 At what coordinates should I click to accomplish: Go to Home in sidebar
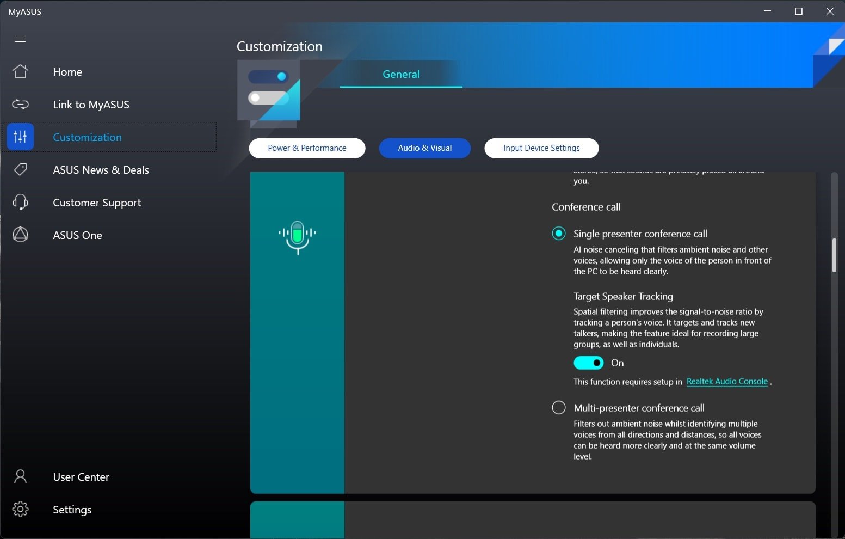[67, 72]
